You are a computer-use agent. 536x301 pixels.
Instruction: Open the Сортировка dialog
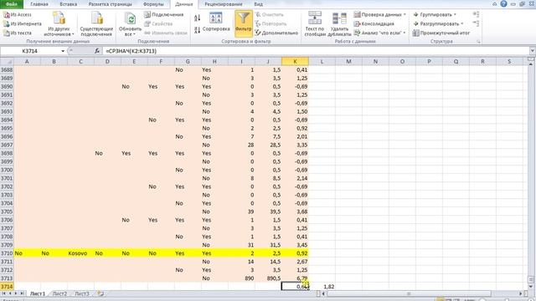(x=216, y=23)
